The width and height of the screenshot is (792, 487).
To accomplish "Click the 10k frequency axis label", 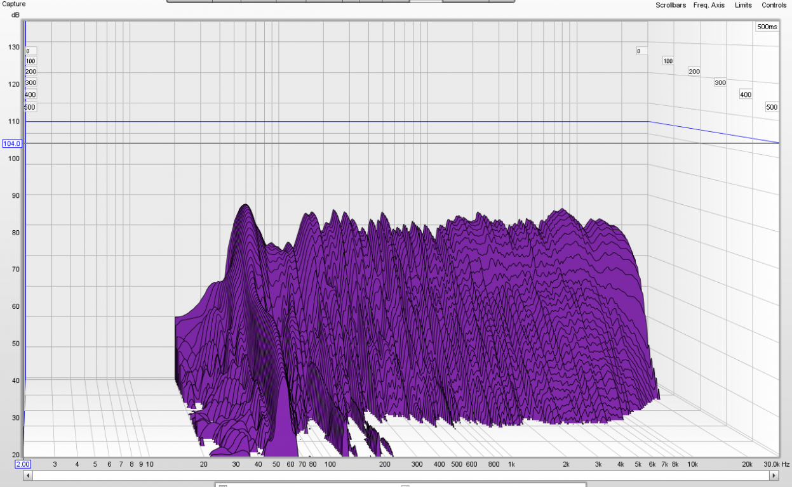I will (x=693, y=464).
